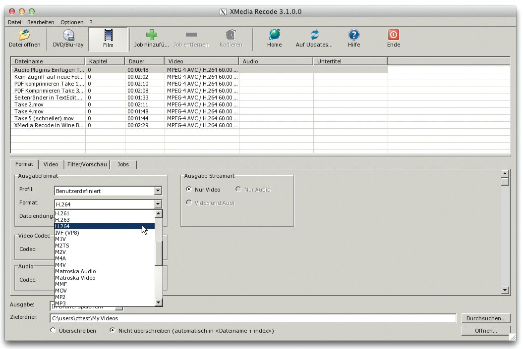This screenshot has height=349, width=523.
Task: Open Hilfe question mark icon
Action: [x=353, y=35]
